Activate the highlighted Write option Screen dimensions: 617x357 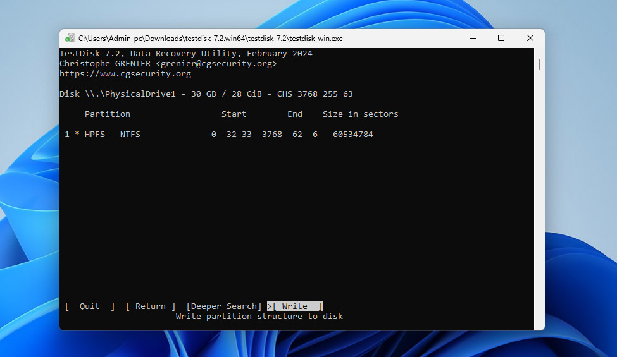(295, 306)
